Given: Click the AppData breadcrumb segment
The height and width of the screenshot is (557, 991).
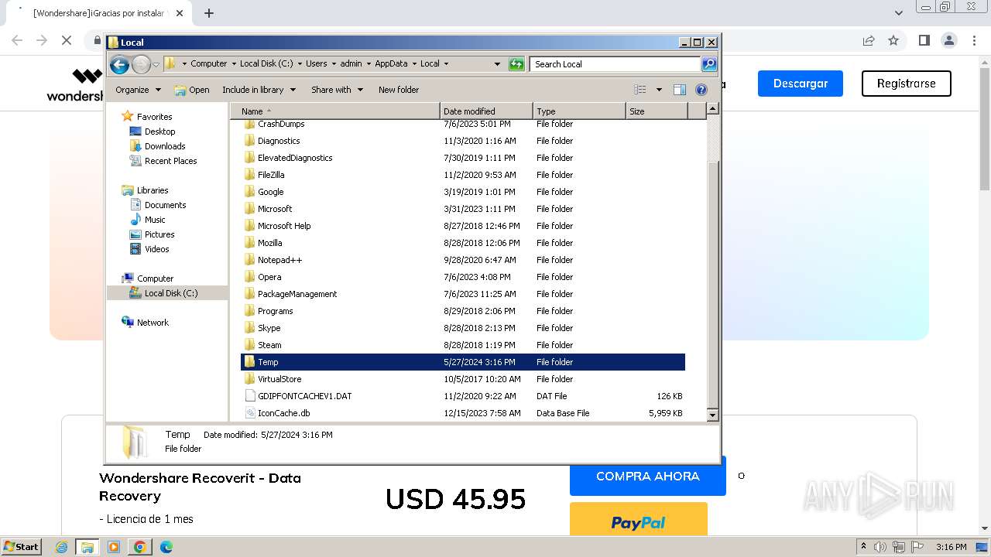Looking at the screenshot, I should click(x=391, y=64).
